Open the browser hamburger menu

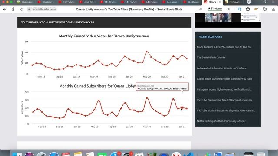pos(273,2)
